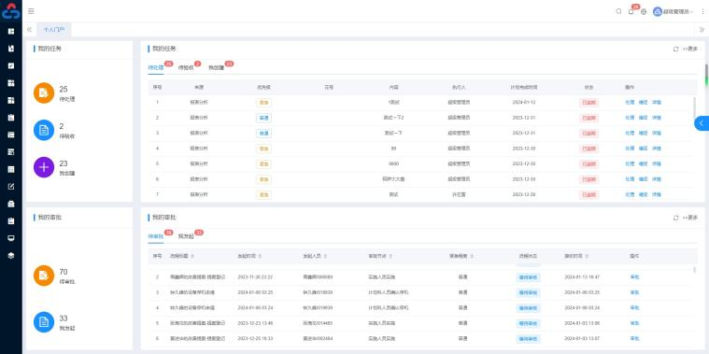Click the orange 待处理 circle icon showing 25
The image size is (709, 354).
[x=44, y=92]
